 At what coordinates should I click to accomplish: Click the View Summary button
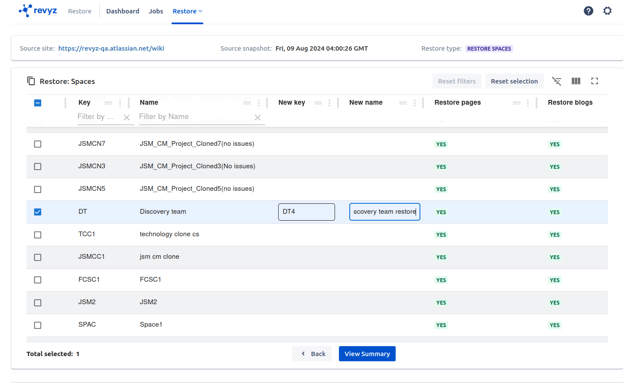tap(367, 354)
